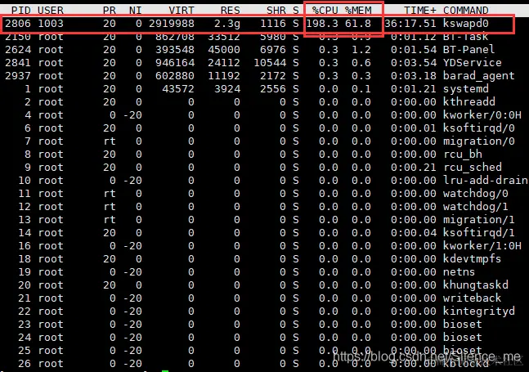Viewport: 529px width, 372px height.
Task: Select the ksoftirqd/1 command name
Action: tap(479, 233)
